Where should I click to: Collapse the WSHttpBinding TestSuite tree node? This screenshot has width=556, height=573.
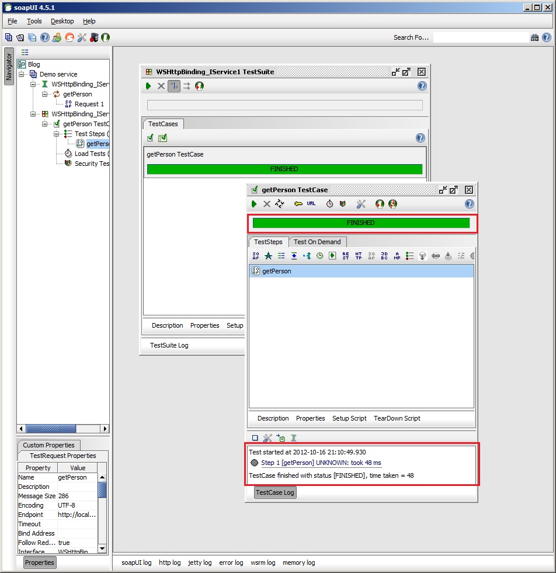pyautogui.click(x=33, y=114)
